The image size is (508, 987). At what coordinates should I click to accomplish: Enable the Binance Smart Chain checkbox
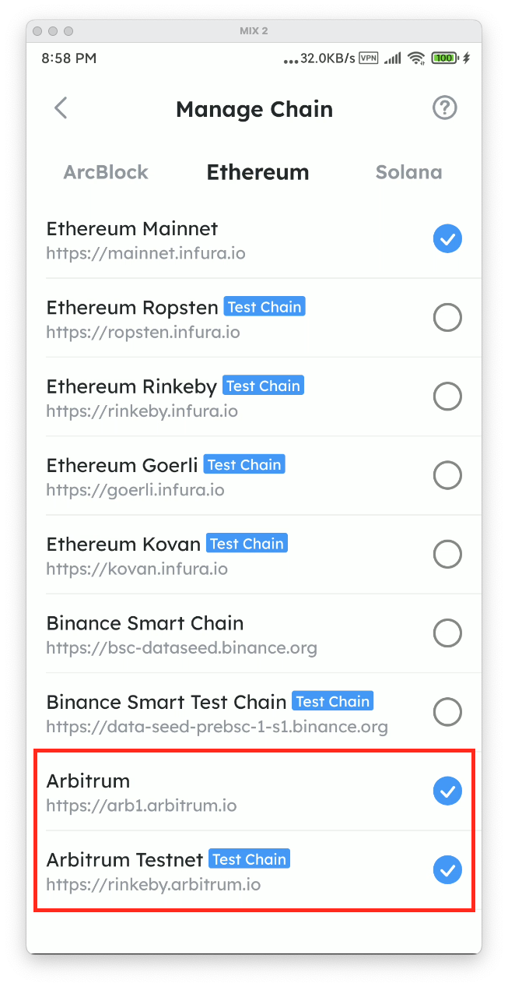447,633
